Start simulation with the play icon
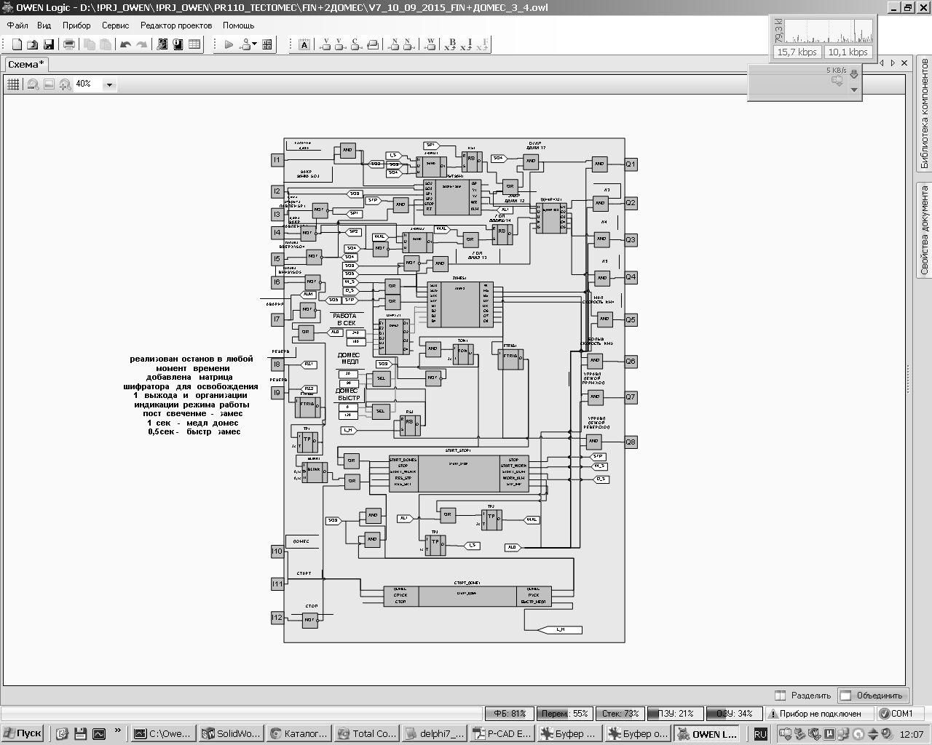Screen dimensions: 932x745 pos(229,44)
